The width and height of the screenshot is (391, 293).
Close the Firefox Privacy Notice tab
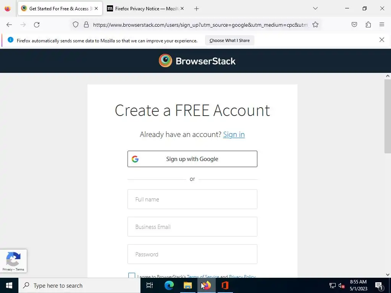(182, 8)
